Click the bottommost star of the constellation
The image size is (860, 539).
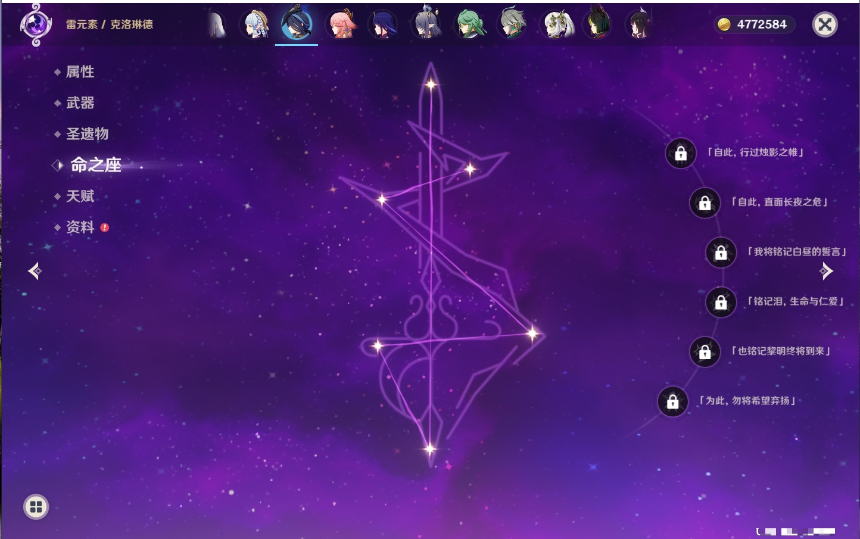429,448
